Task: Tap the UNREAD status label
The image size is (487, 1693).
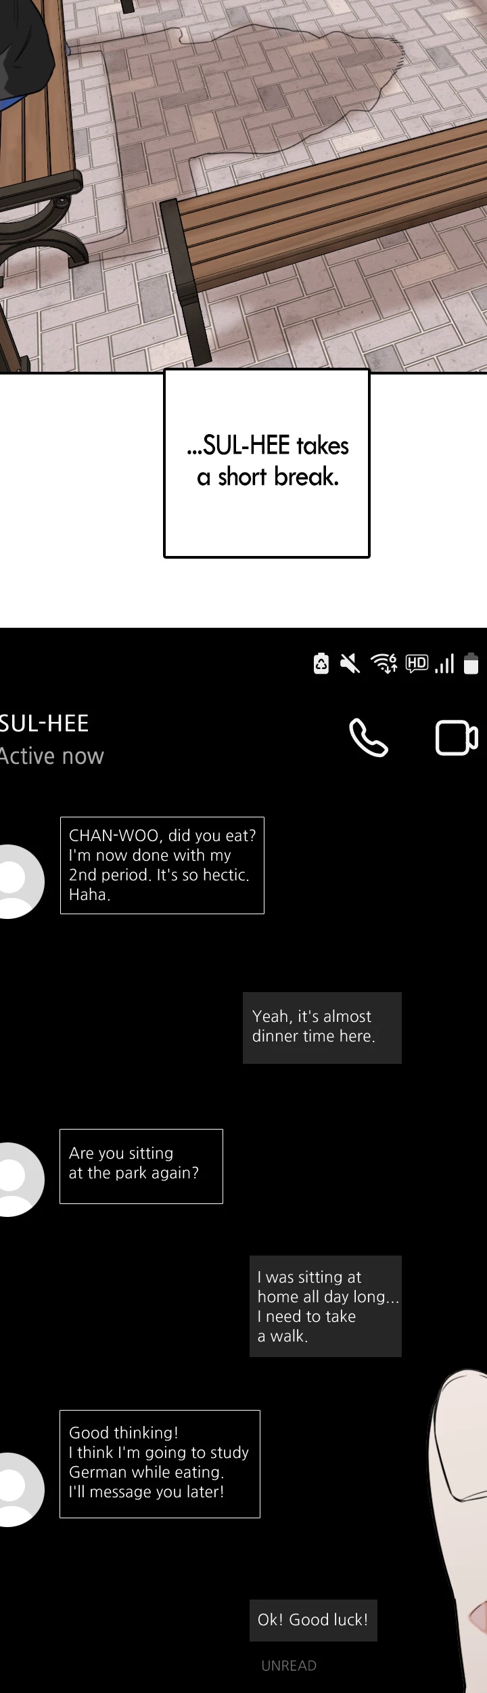Action: coord(289,1665)
